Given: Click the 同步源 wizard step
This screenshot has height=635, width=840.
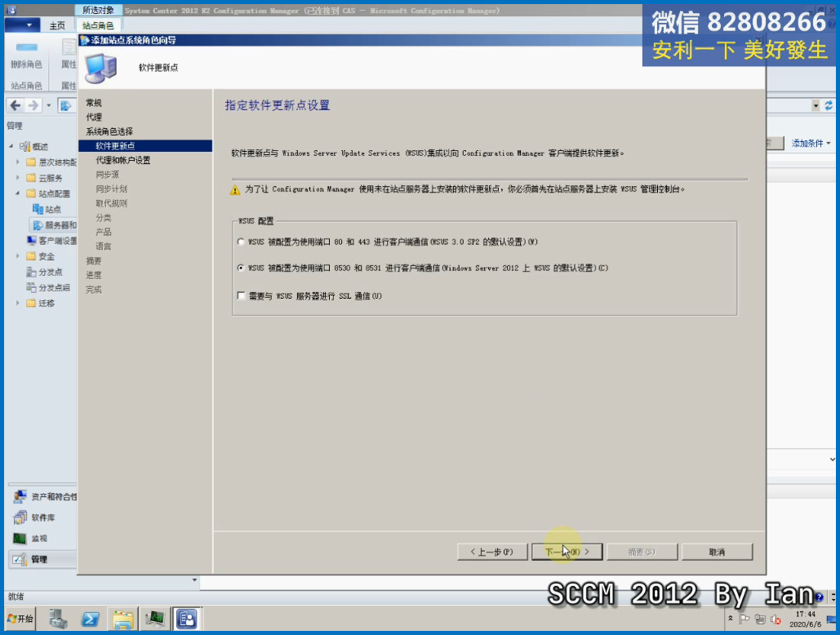Looking at the screenshot, I should point(108,175).
